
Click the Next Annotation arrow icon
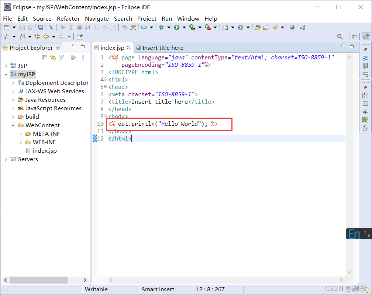click(7, 37)
